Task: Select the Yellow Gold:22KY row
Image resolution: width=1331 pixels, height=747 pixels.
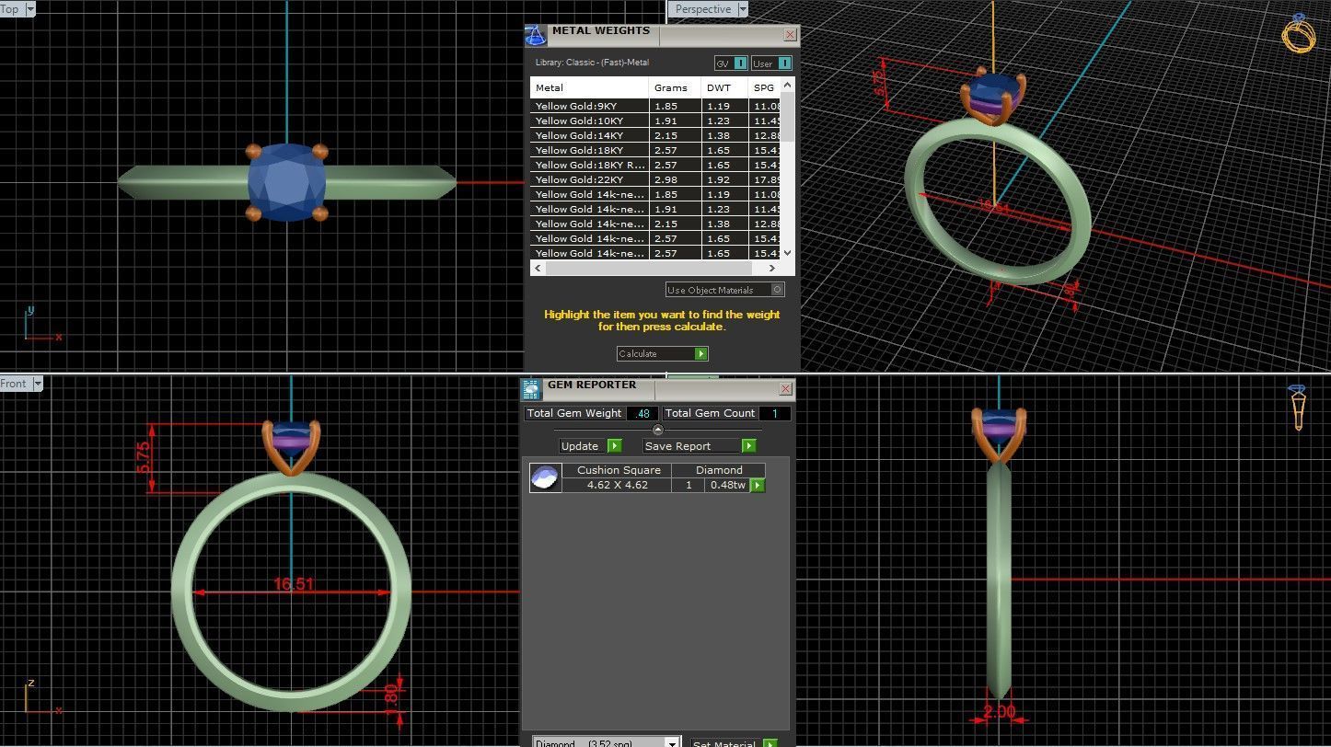Action: tap(655, 179)
